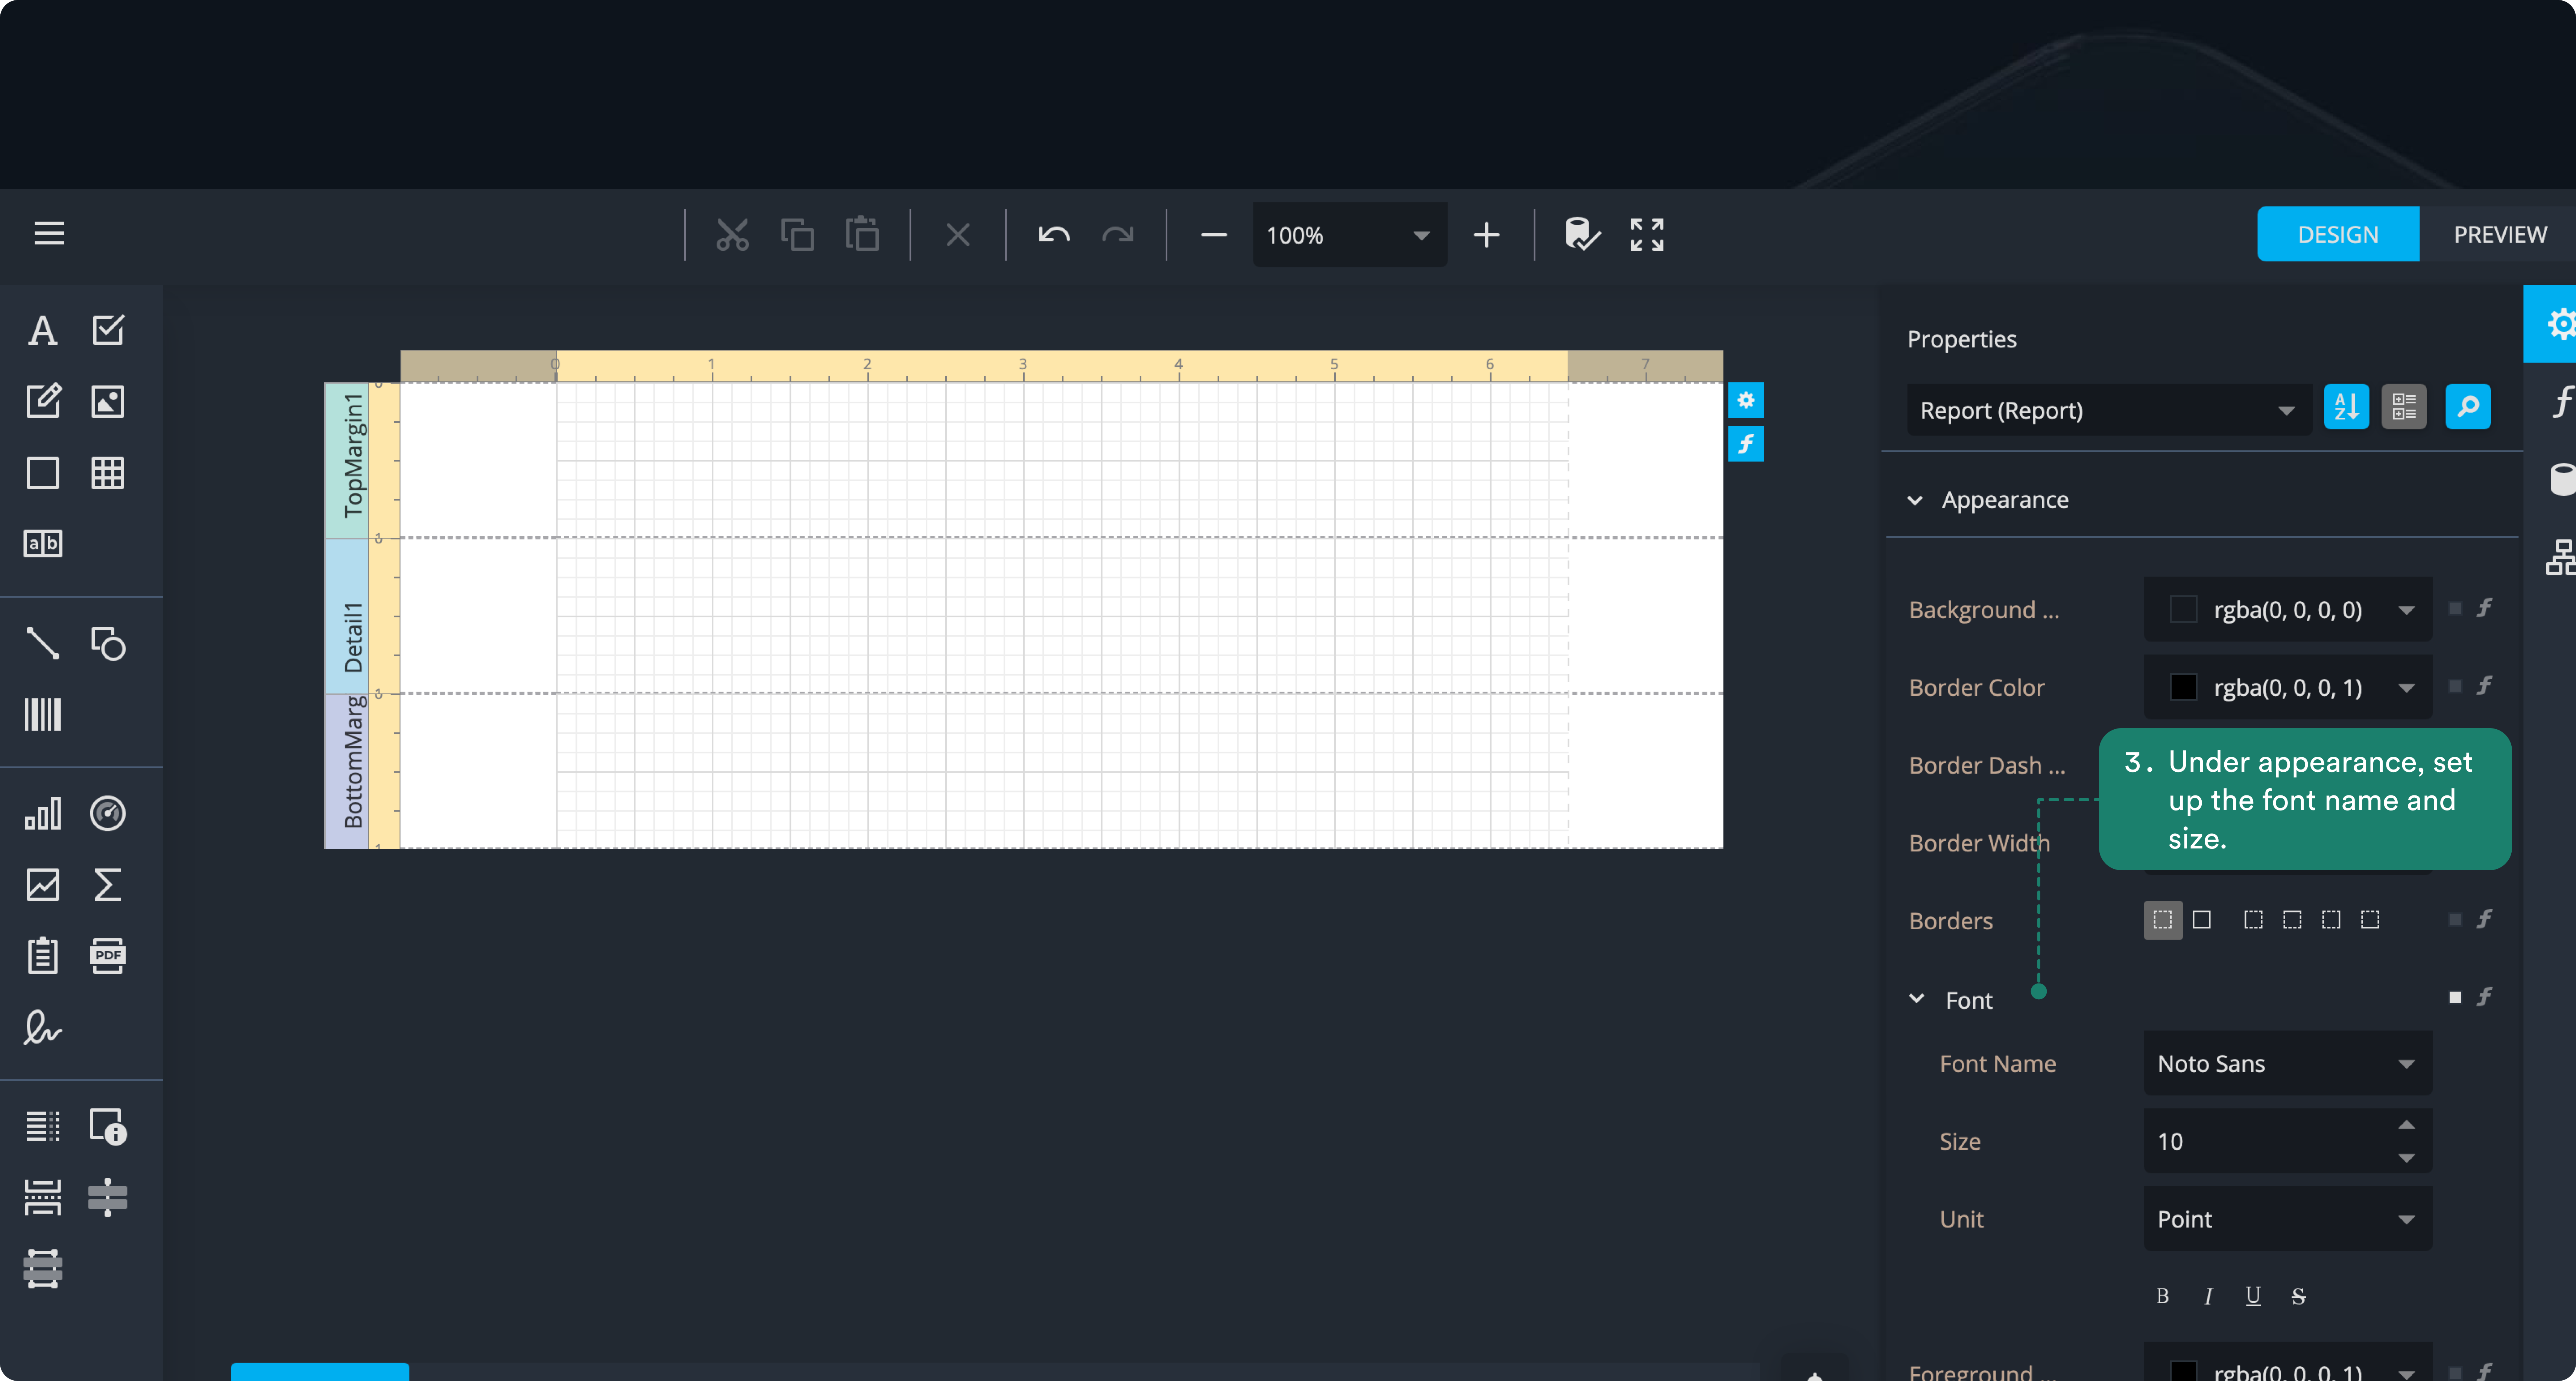Image resolution: width=2576 pixels, height=1381 pixels.
Task: Toggle the left border option
Action: 2253,920
